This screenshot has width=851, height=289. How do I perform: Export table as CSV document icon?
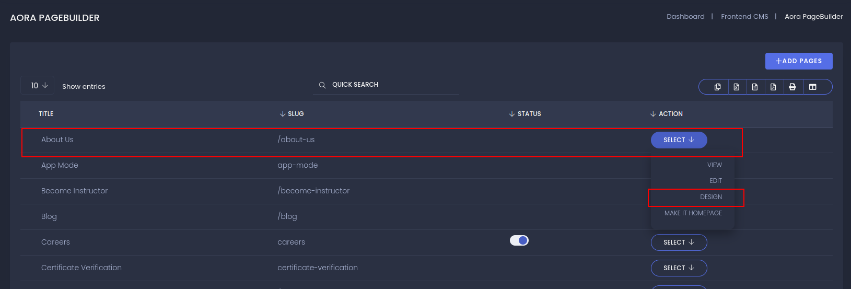tap(755, 87)
